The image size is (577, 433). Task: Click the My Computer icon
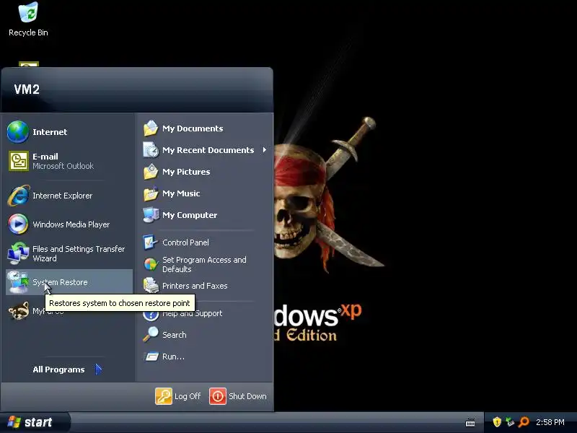coord(151,215)
